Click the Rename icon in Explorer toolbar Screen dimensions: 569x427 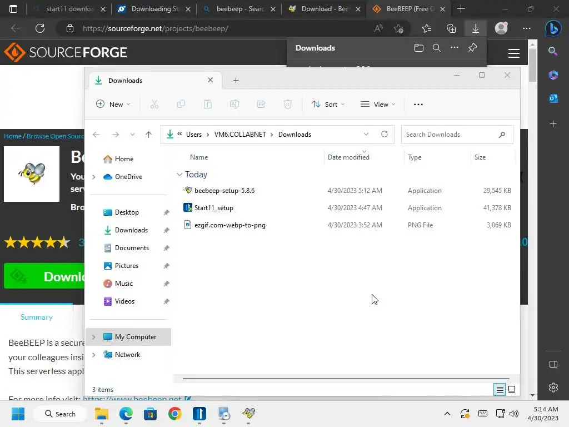[x=234, y=105]
